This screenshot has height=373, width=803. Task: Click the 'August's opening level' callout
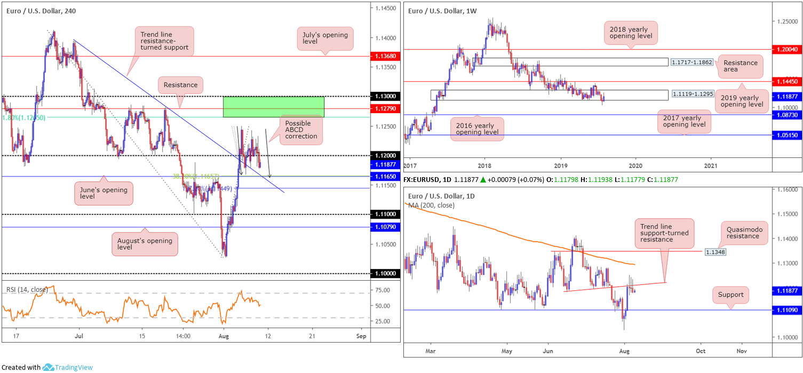[144, 245]
